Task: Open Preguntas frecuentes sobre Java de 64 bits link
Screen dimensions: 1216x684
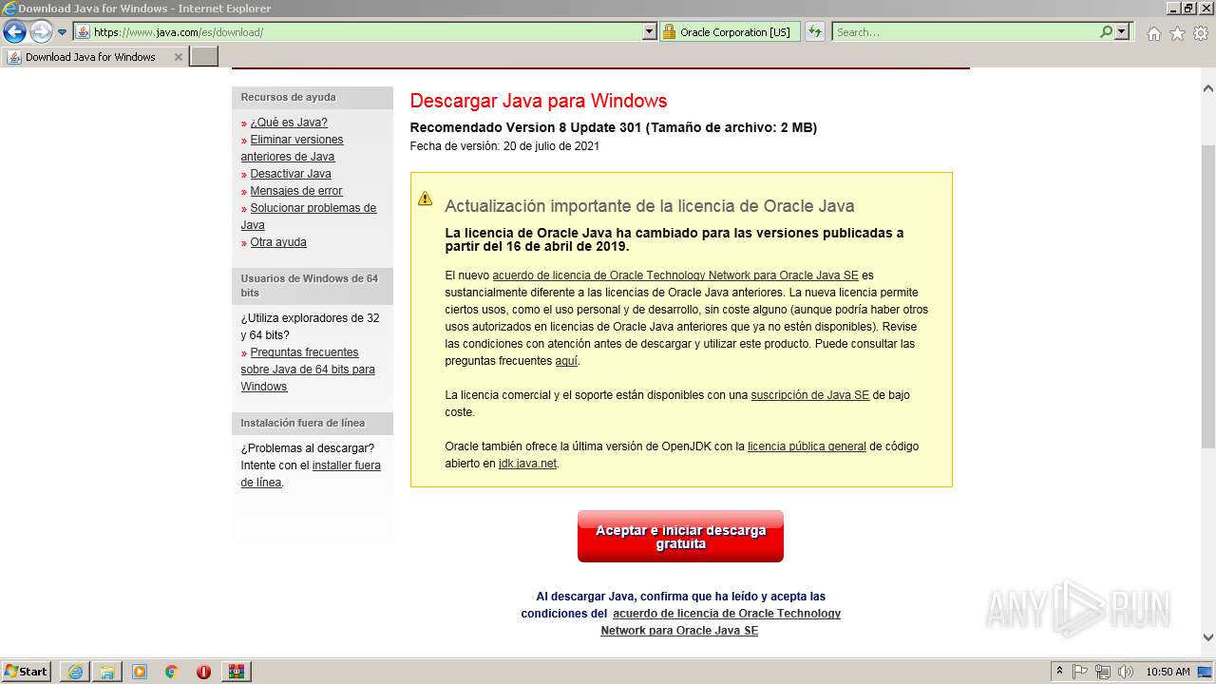Action: (x=308, y=370)
